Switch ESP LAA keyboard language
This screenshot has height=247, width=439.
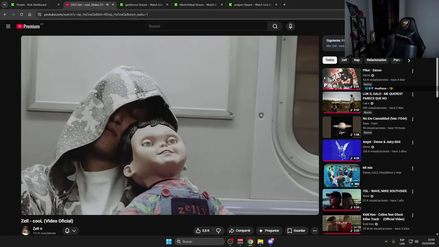point(402,242)
